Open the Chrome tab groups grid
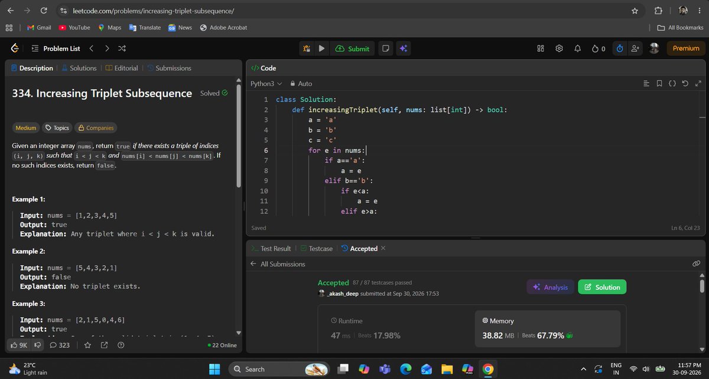Screen dimensions: 709x379 [x=9, y=28]
